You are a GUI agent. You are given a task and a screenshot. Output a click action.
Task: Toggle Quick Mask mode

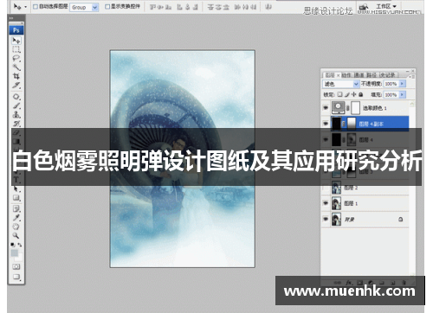tap(16, 266)
